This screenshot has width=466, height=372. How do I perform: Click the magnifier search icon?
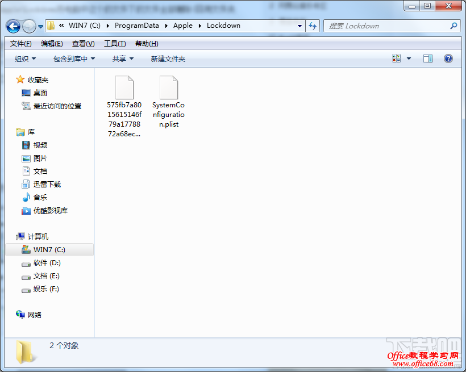[x=454, y=26]
